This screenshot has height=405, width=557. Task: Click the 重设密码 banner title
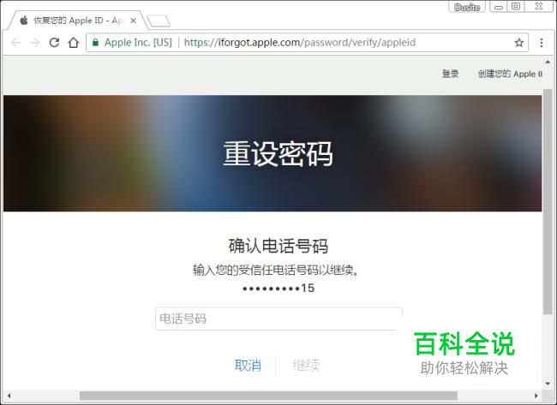click(278, 153)
